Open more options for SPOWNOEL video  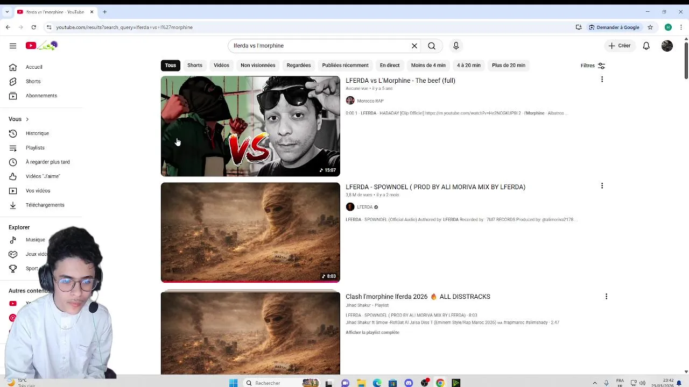[x=602, y=186]
